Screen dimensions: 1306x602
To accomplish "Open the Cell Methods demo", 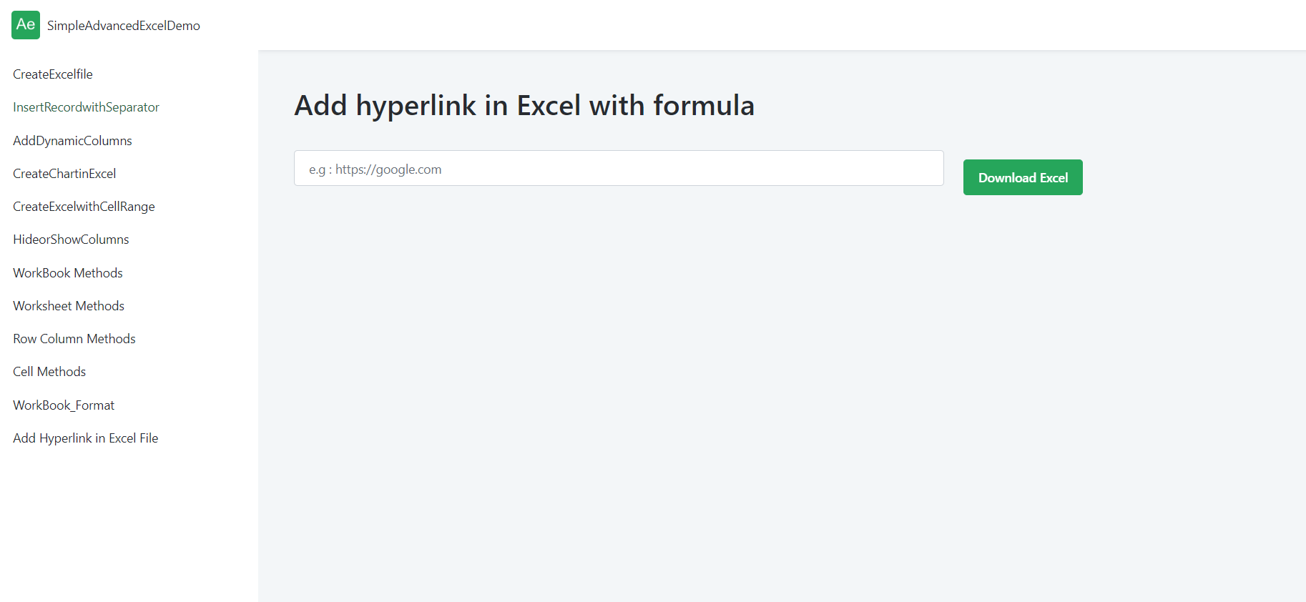I will (49, 371).
